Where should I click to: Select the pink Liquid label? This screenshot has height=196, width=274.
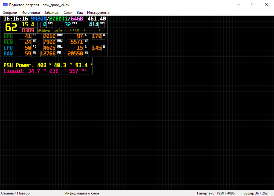click(x=14, y=71)
